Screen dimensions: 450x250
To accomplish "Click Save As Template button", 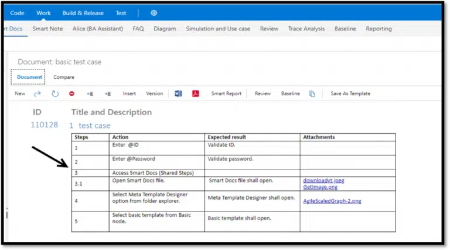I will [x=350, y=93].
